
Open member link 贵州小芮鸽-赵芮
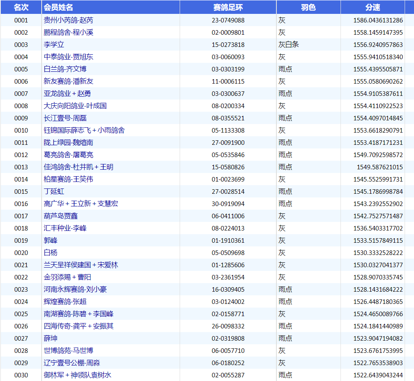click(x=68, y=20)
